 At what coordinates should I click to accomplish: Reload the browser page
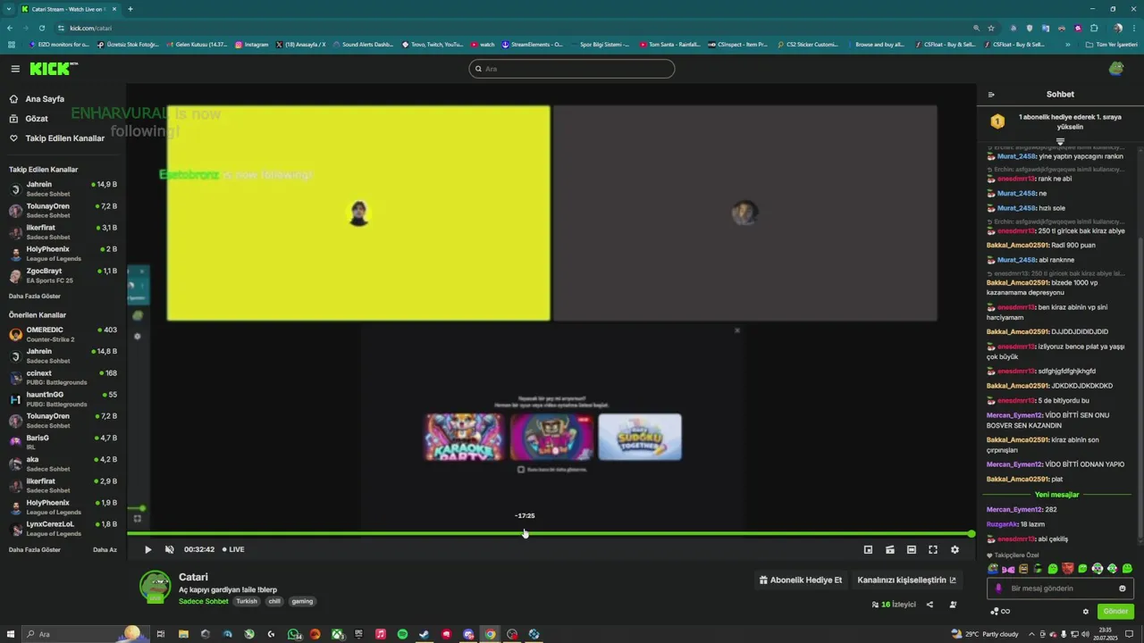41,28
